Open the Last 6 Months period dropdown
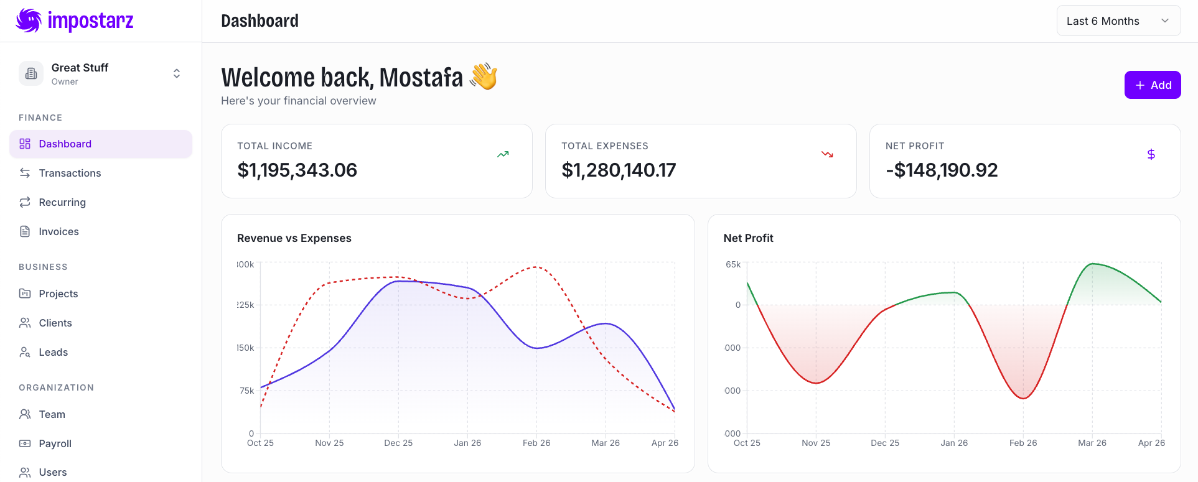The width and height of the screenshot is (1198, 482). tap(1118, 21)
